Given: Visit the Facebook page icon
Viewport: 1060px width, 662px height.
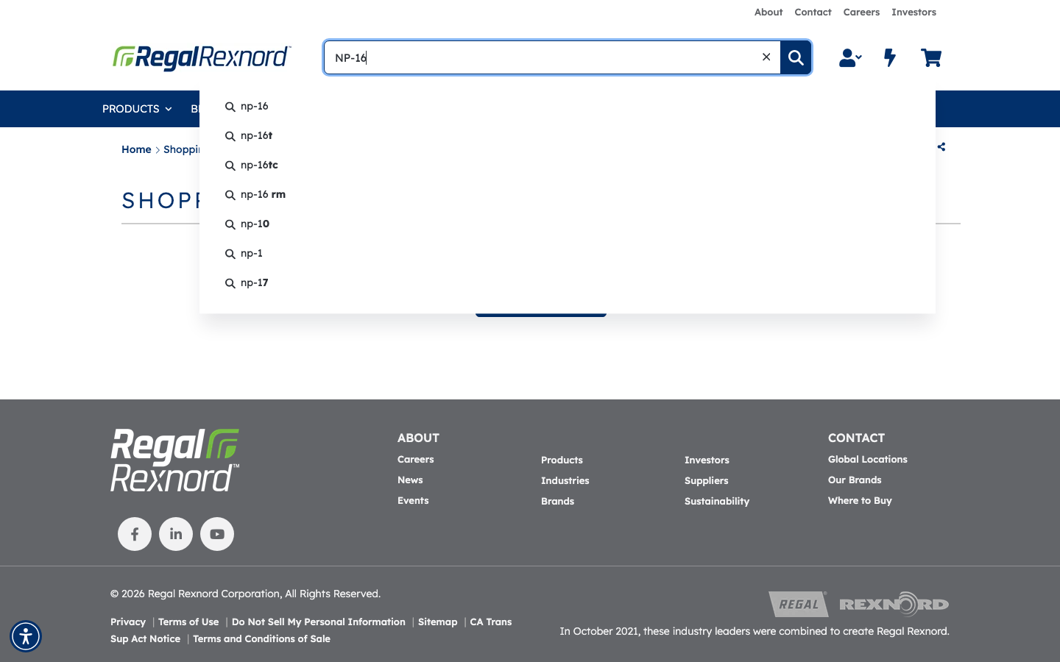Looking at the screenshot, I should [x=135, y=534].
